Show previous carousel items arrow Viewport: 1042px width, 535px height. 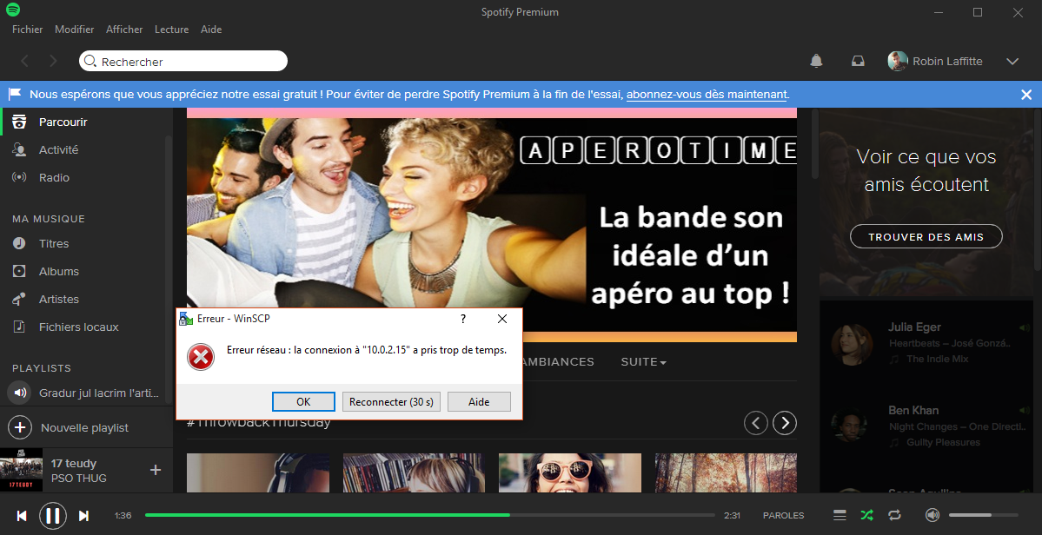click(755, 423)
